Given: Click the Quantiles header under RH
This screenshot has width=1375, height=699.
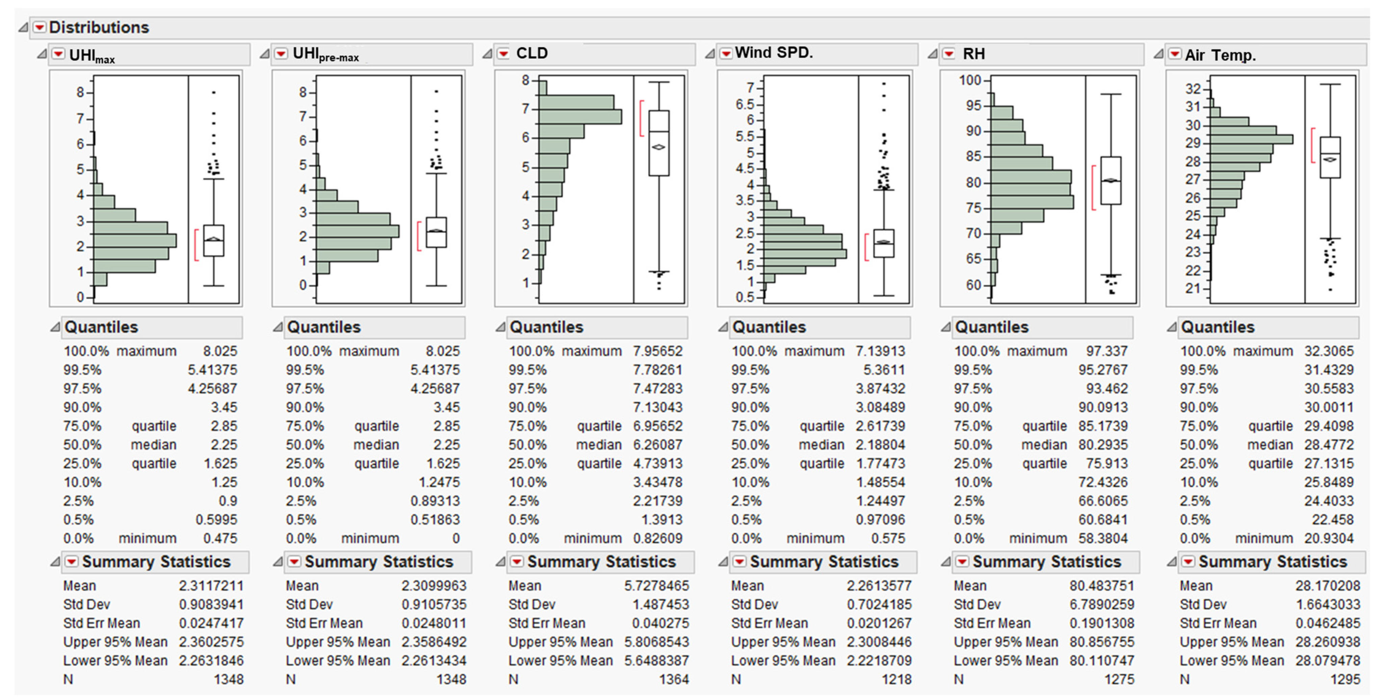Looking at the screenshot, I should (992, 327).
